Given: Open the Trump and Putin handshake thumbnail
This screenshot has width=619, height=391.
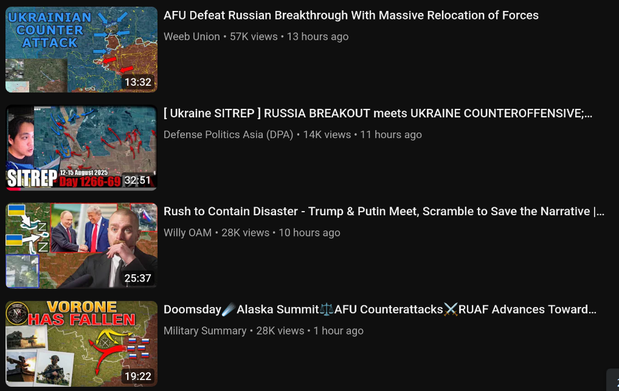Looking at the screenshot, I should point(81,246).
